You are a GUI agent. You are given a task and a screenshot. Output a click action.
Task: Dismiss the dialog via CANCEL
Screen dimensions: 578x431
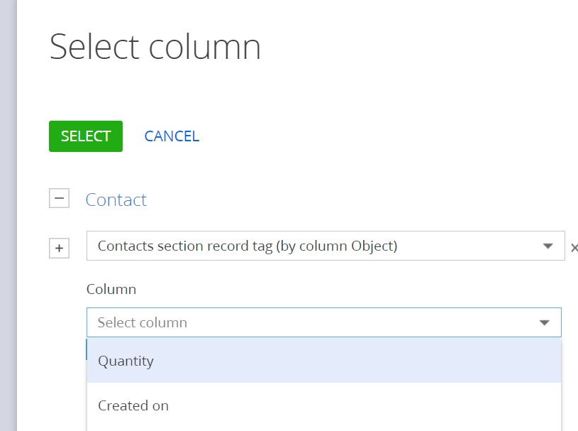(x=172, y=136)
